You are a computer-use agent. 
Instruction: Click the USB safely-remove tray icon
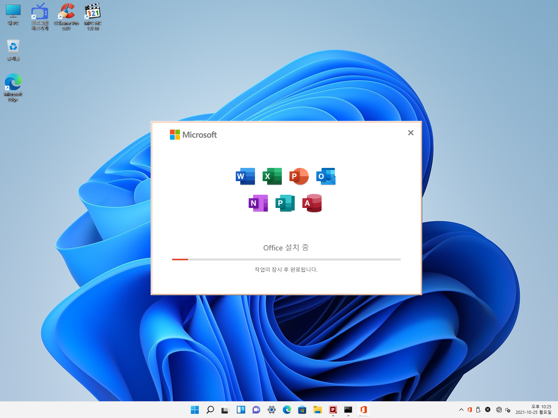point(478,410)
